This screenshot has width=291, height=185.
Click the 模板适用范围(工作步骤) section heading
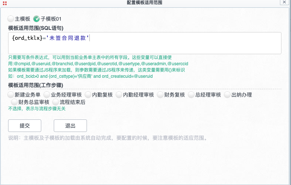(37, 85)
